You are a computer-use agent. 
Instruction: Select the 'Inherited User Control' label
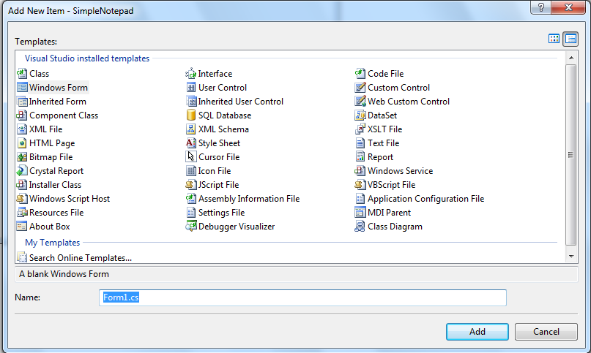(x=240, y=102)
